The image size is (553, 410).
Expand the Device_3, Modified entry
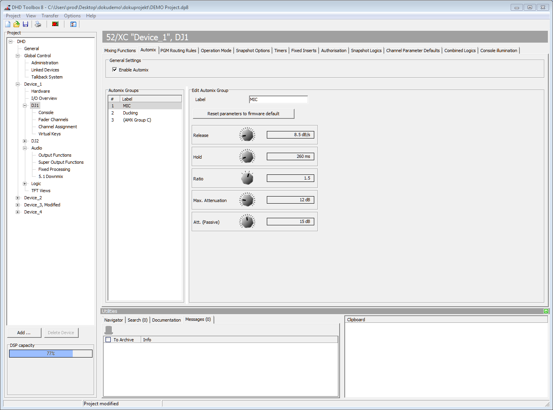pyautogui.click(x=17, y=205)
